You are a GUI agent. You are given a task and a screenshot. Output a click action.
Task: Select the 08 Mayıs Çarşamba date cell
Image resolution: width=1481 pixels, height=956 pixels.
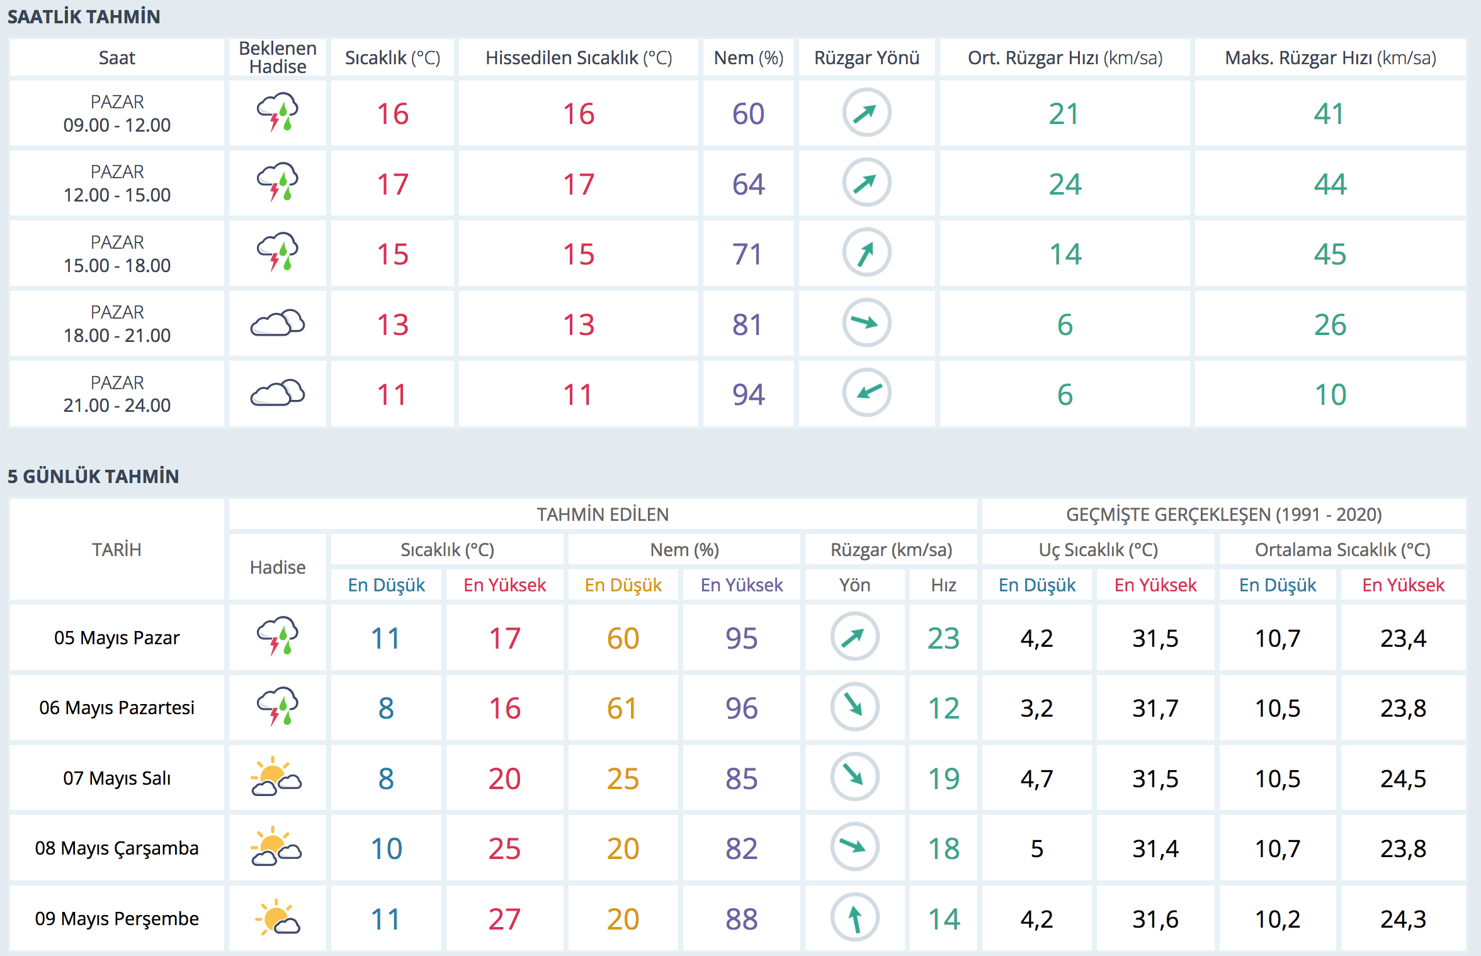tap(116, 848)
